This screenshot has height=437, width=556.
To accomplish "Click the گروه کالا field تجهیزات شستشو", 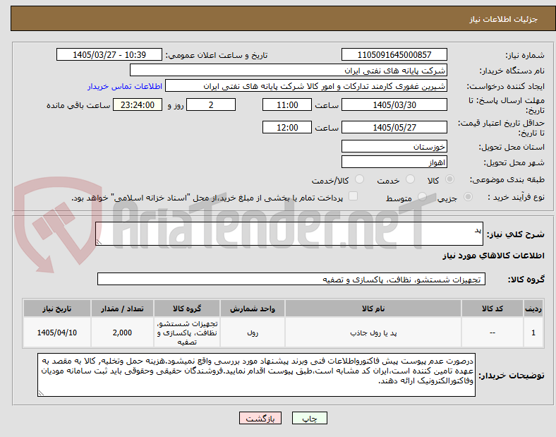I will [291, 279].
